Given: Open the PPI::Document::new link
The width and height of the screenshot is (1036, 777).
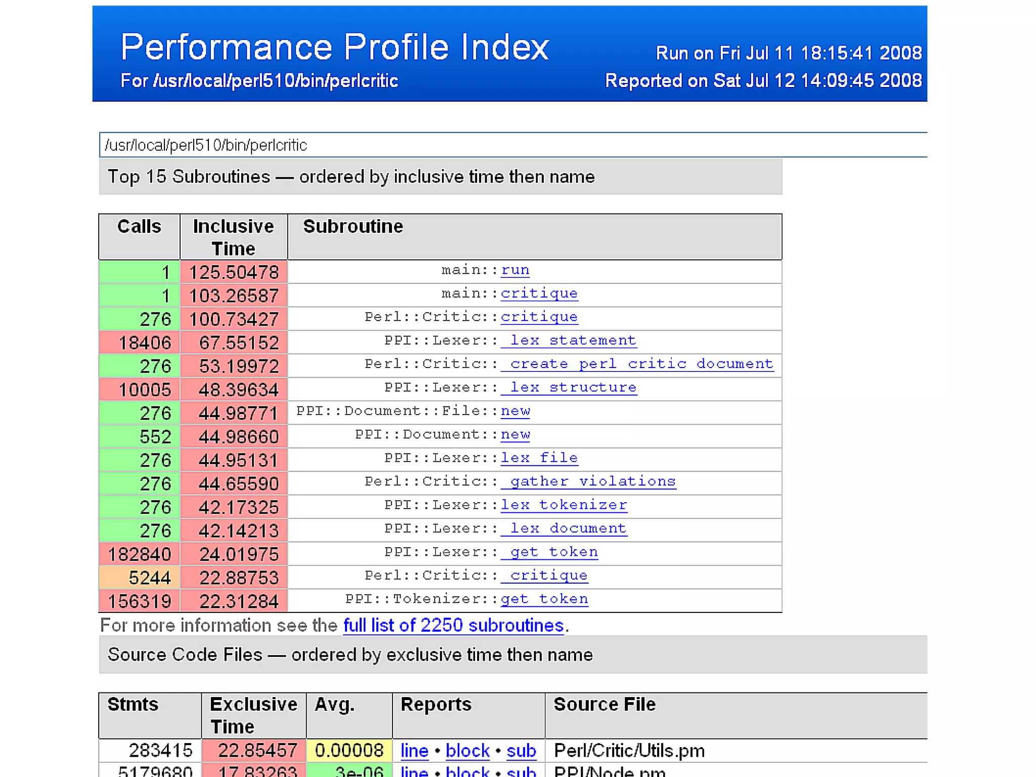Looking at the screenshot, I should pos(515,435).
